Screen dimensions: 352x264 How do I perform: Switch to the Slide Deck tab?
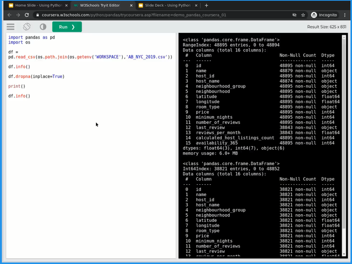click(167, 5)
